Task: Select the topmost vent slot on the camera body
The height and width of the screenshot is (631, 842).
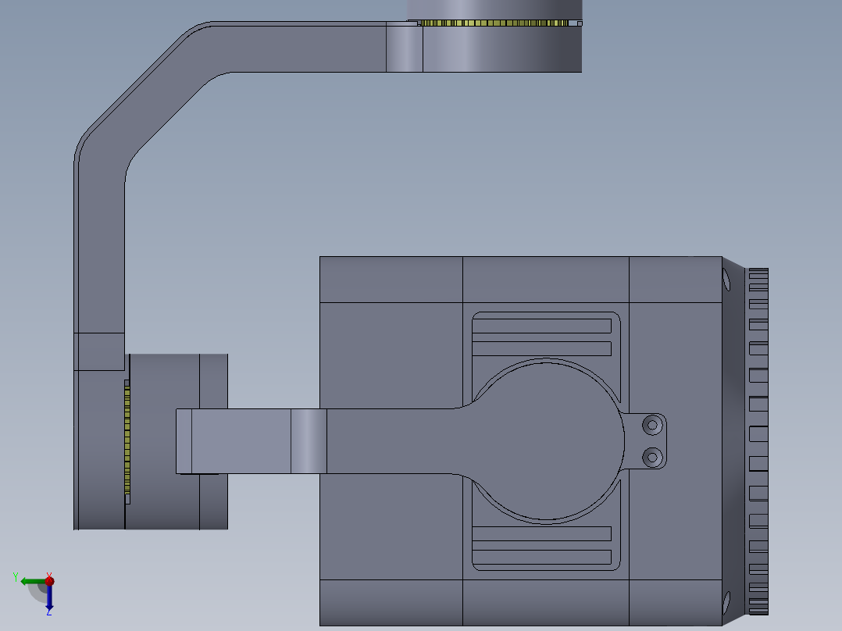Action: 542,326
